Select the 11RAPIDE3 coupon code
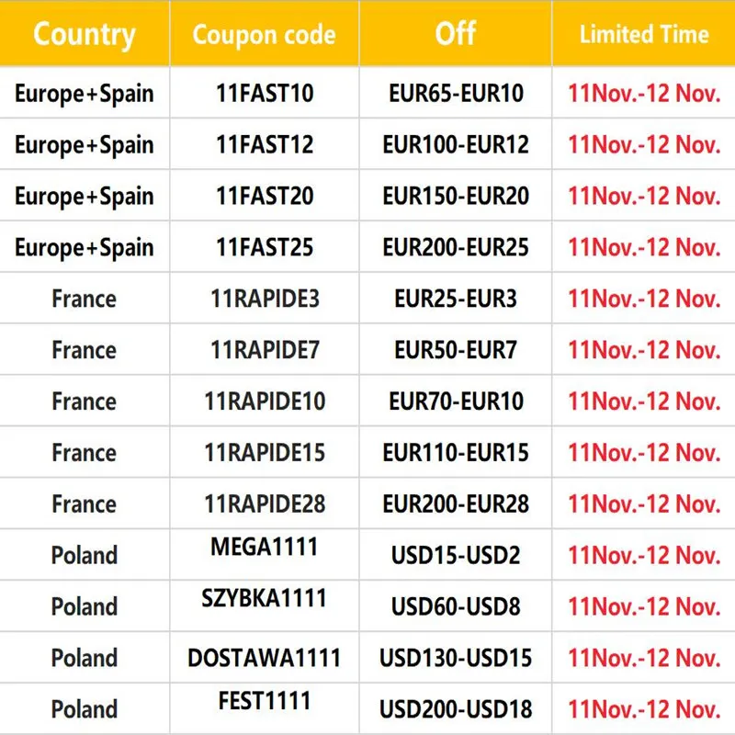Screen dimensions: 735x735 click(x=265, y=299)
